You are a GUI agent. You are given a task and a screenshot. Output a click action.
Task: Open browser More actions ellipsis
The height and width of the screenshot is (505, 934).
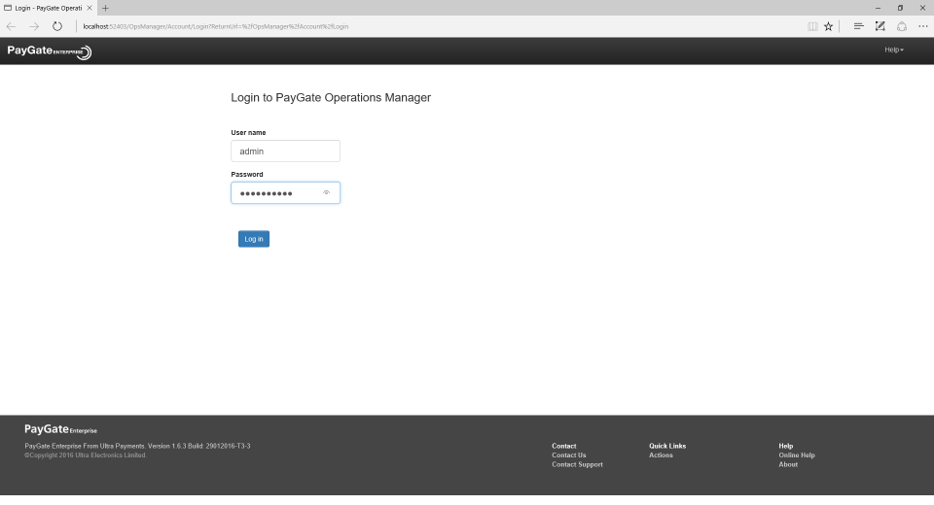[x=922, y=26]
